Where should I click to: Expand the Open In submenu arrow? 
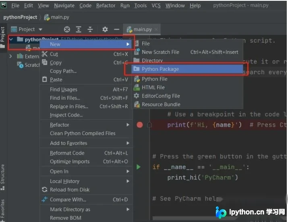click(128, 171)
